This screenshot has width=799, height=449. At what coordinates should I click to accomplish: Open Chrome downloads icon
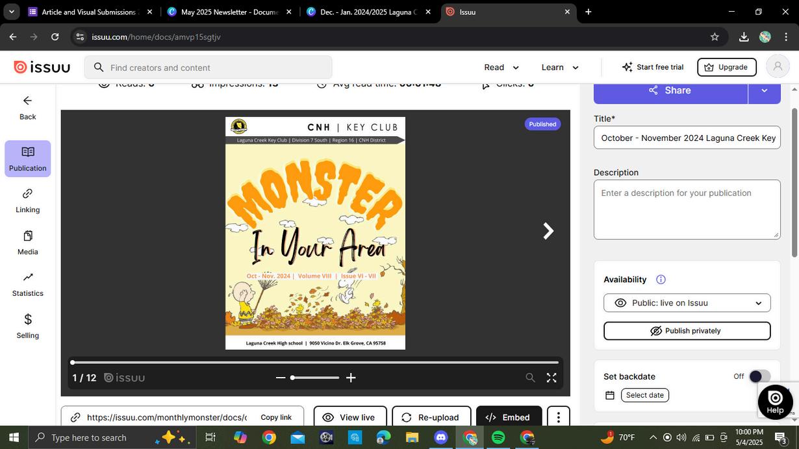744,37
